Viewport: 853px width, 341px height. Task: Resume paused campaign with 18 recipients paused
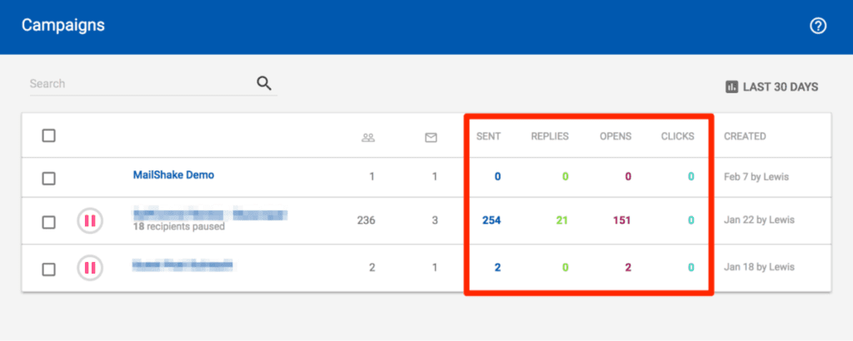(90, 221)
